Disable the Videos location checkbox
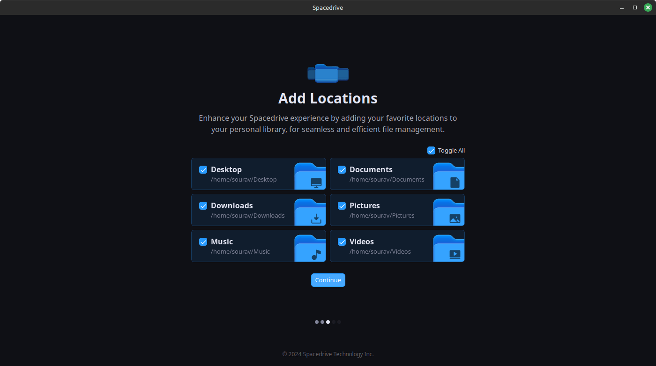The width and height of the screenshot is (656, 366). (x=342, y=242)
